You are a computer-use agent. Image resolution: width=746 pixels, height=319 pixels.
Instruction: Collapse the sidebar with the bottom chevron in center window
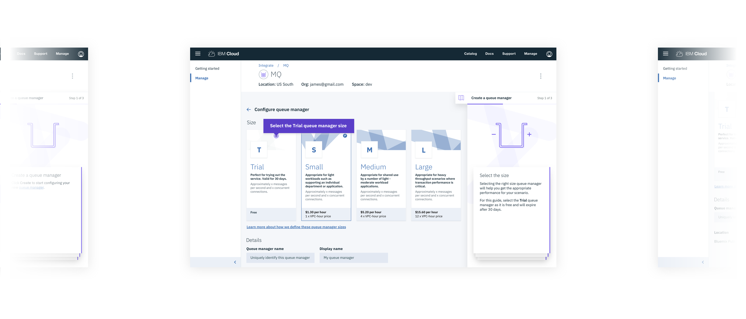(235, 262)
